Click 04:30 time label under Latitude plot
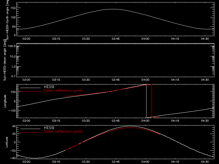This screenshot has width=219, height=164. 205,162
